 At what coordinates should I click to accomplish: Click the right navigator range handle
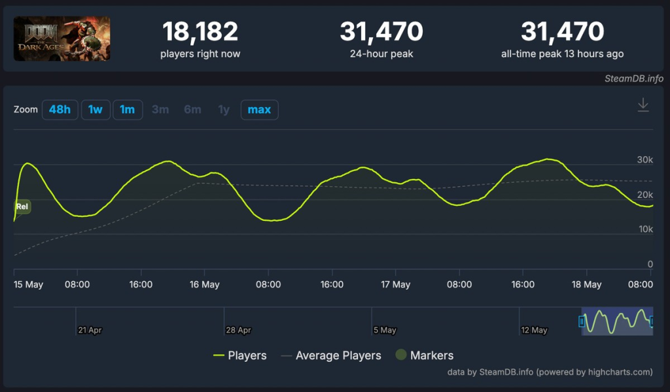[652, 321]
